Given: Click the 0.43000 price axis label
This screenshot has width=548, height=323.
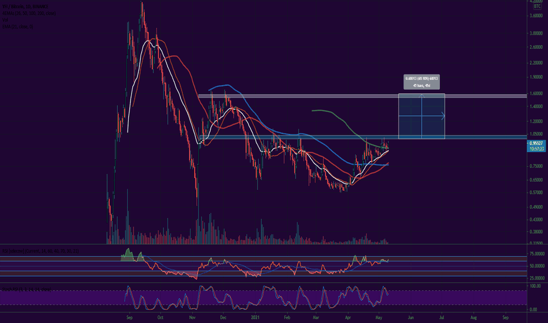Looking at the screenshot, I should [x=536, y=220].
